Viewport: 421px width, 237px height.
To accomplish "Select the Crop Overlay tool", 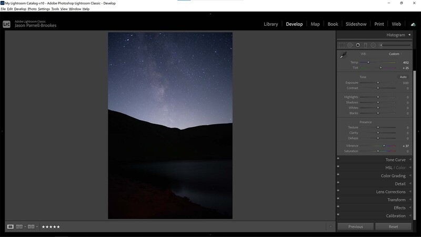I will pyautogui.click(x=342, y=45).
